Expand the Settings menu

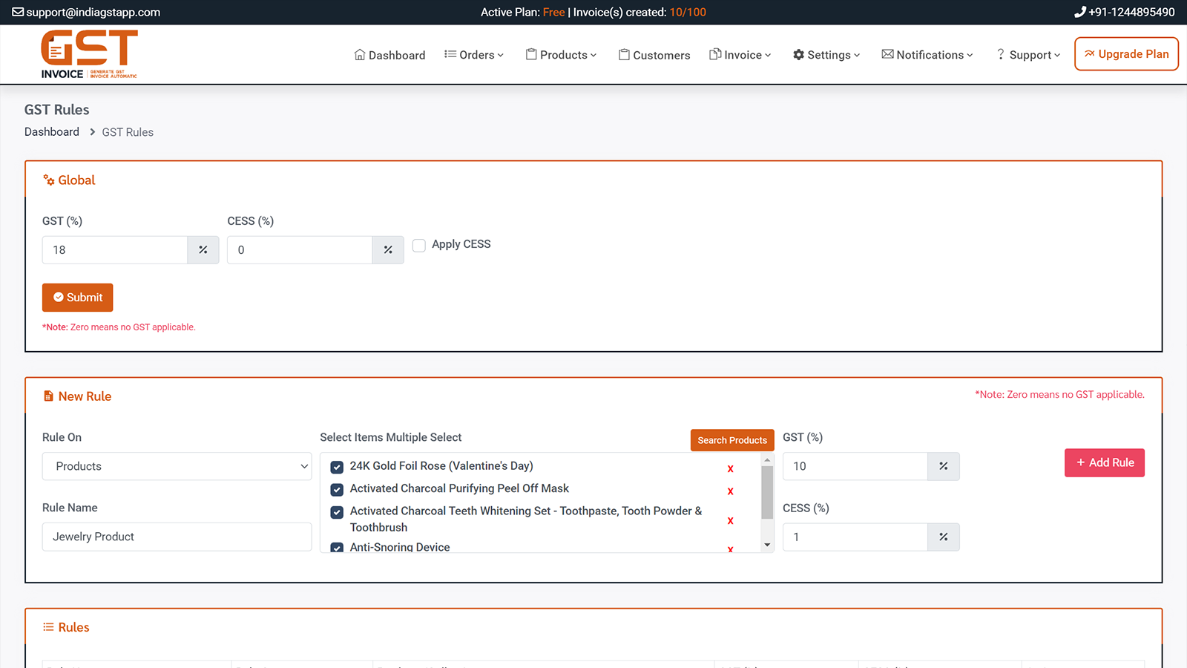point(826,55)
